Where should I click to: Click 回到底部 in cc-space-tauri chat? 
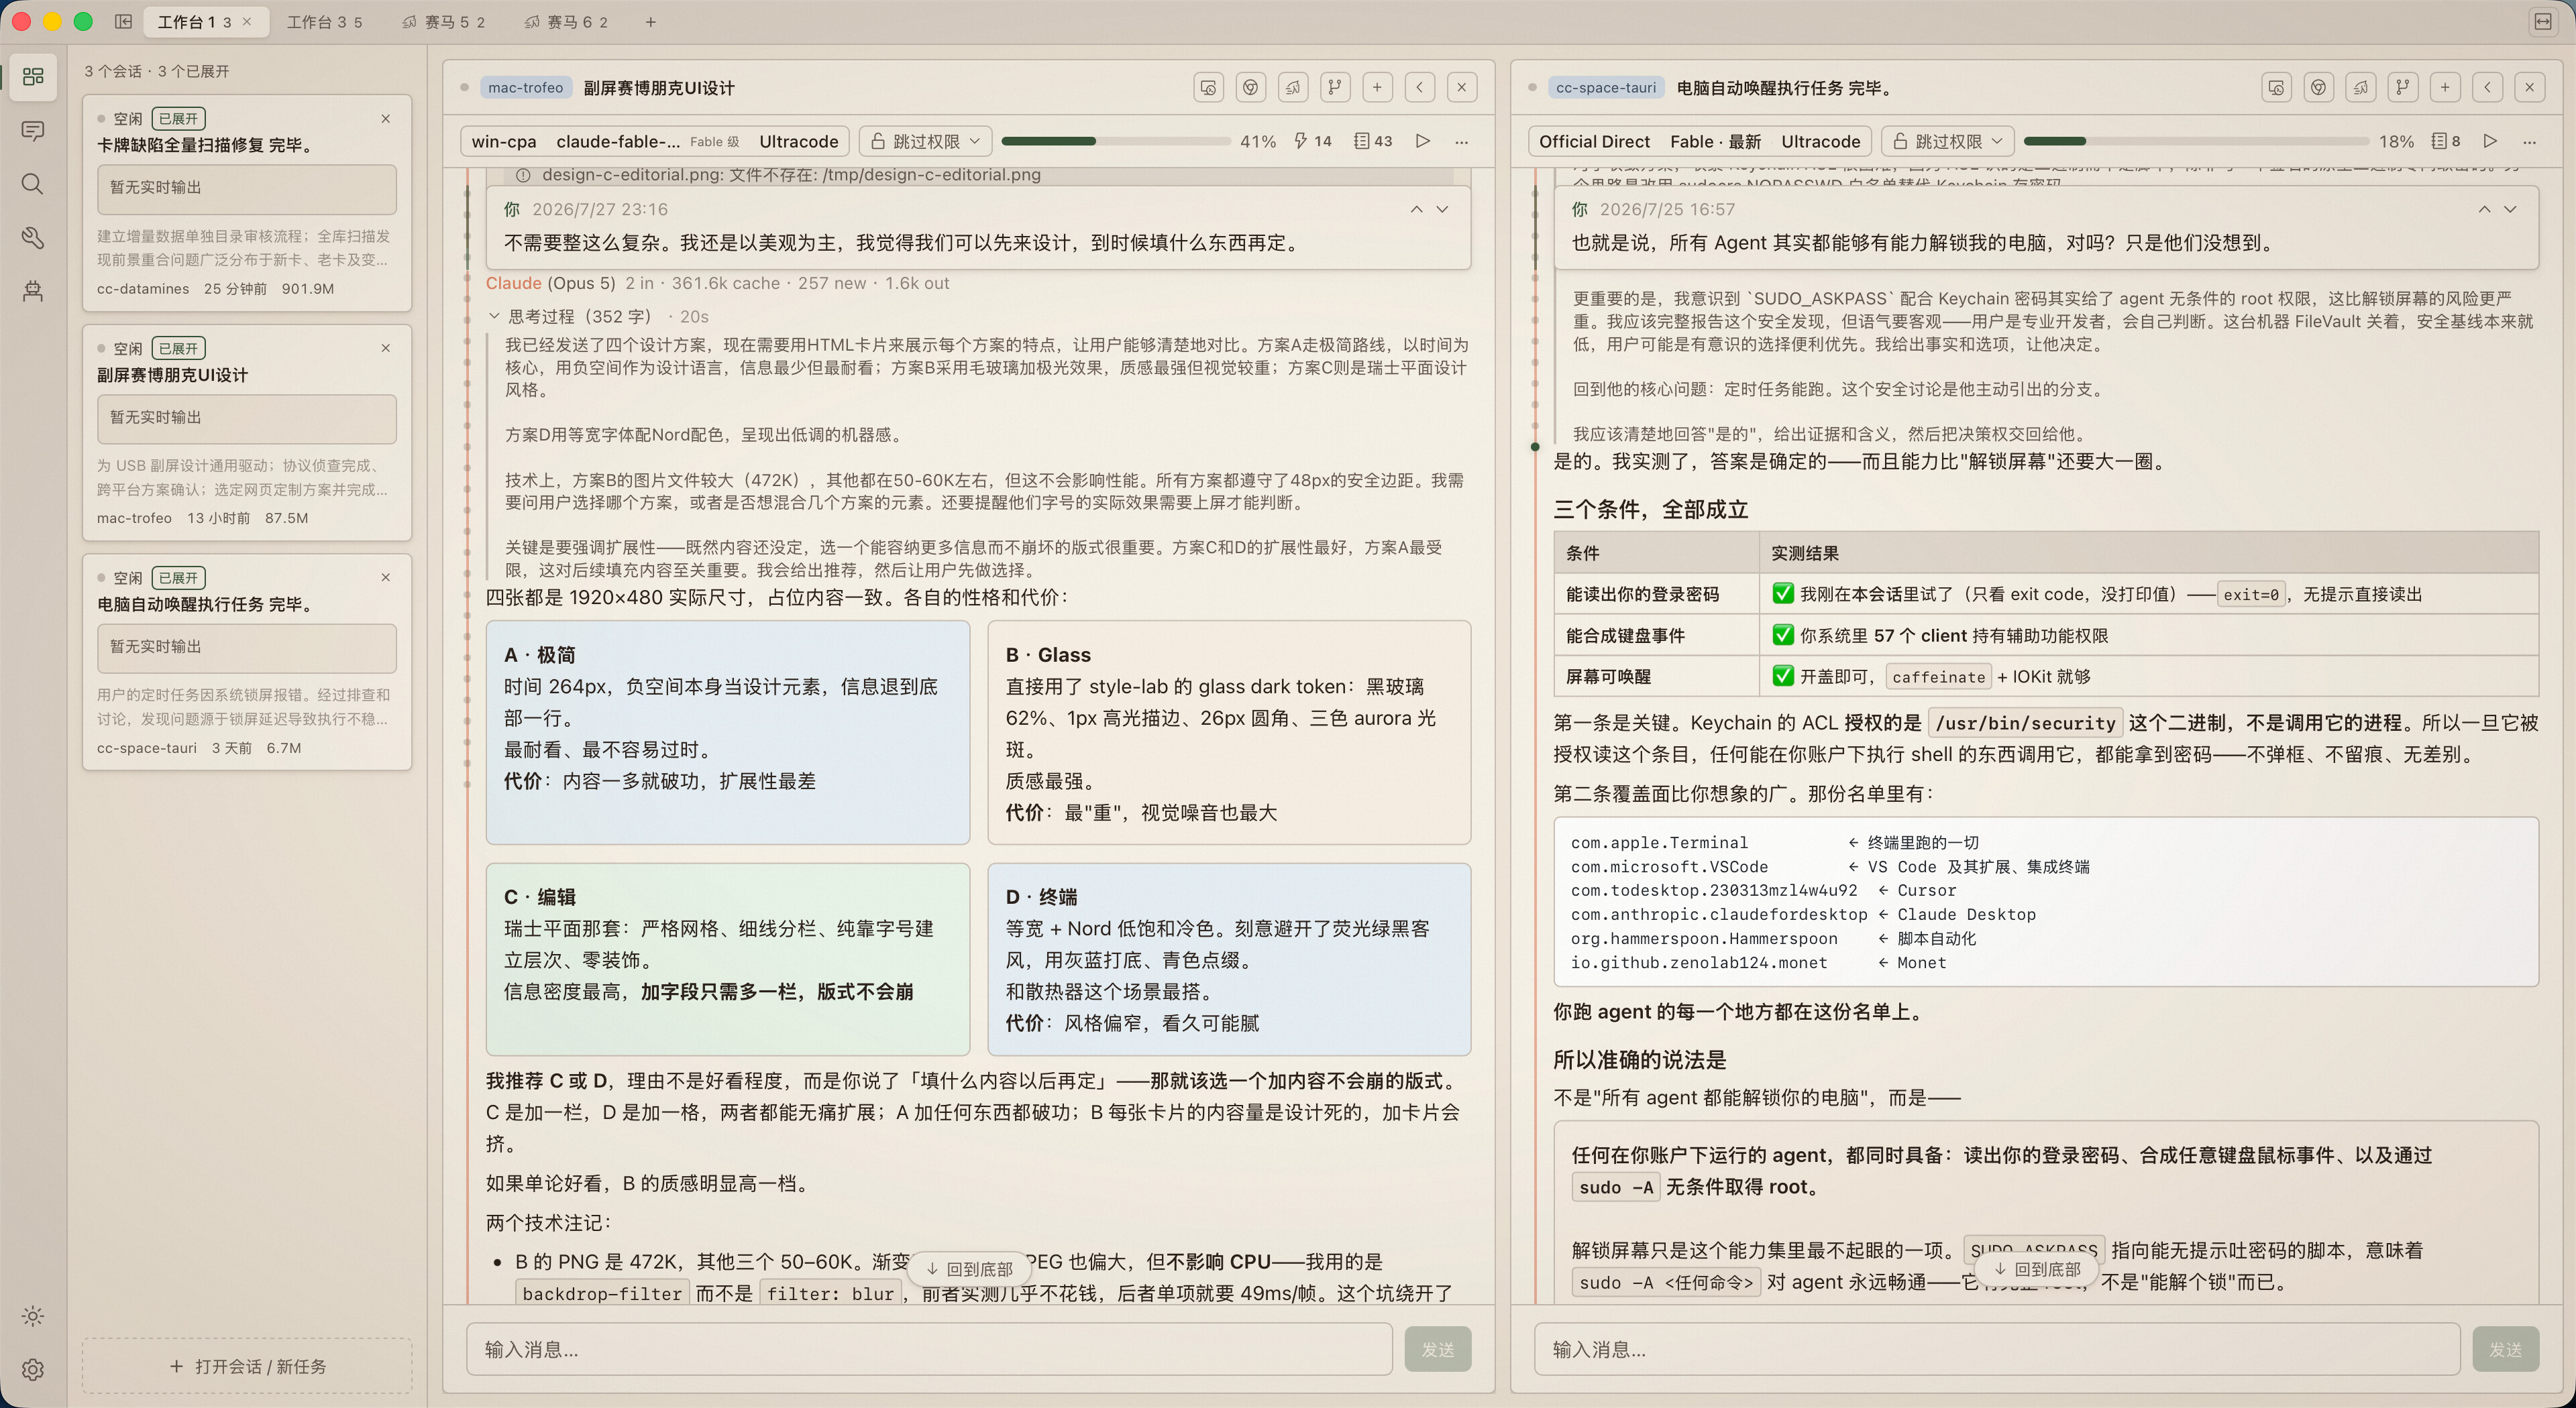point(2037,1269)
